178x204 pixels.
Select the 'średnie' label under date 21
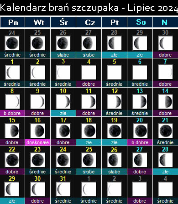165,142
